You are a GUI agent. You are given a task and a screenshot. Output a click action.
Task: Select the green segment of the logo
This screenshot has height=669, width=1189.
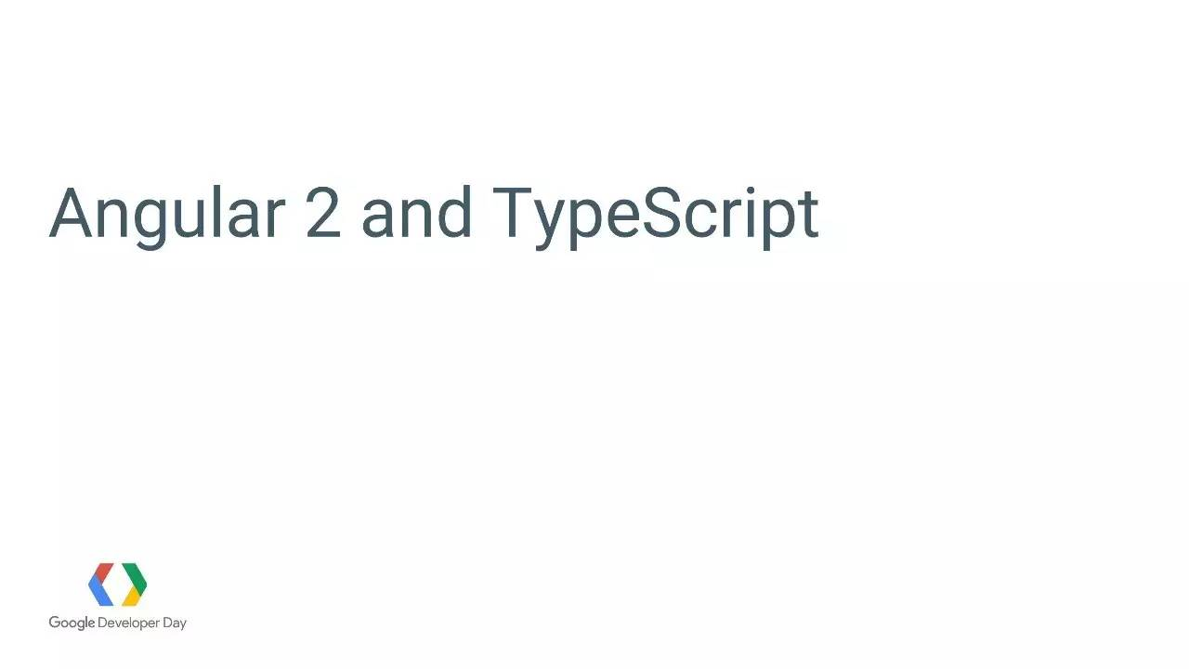135,578
